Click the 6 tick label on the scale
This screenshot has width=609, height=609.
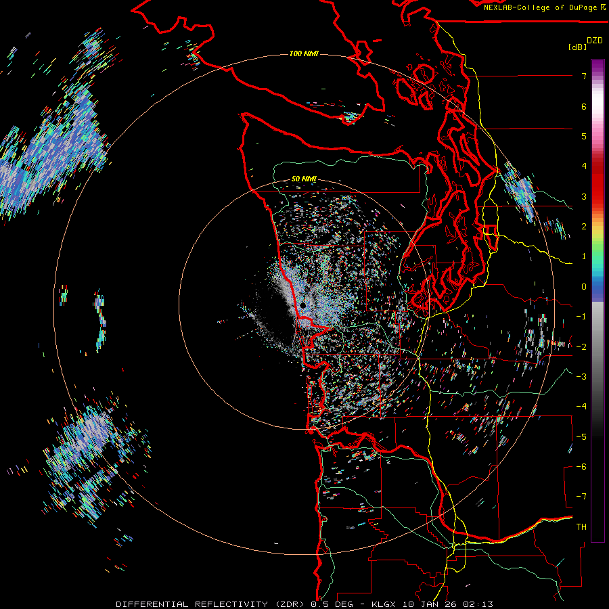click(584, 106)
